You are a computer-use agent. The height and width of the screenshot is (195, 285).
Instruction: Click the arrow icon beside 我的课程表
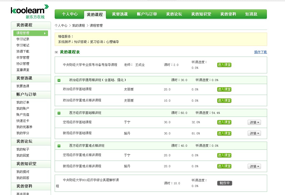[56, 52]
